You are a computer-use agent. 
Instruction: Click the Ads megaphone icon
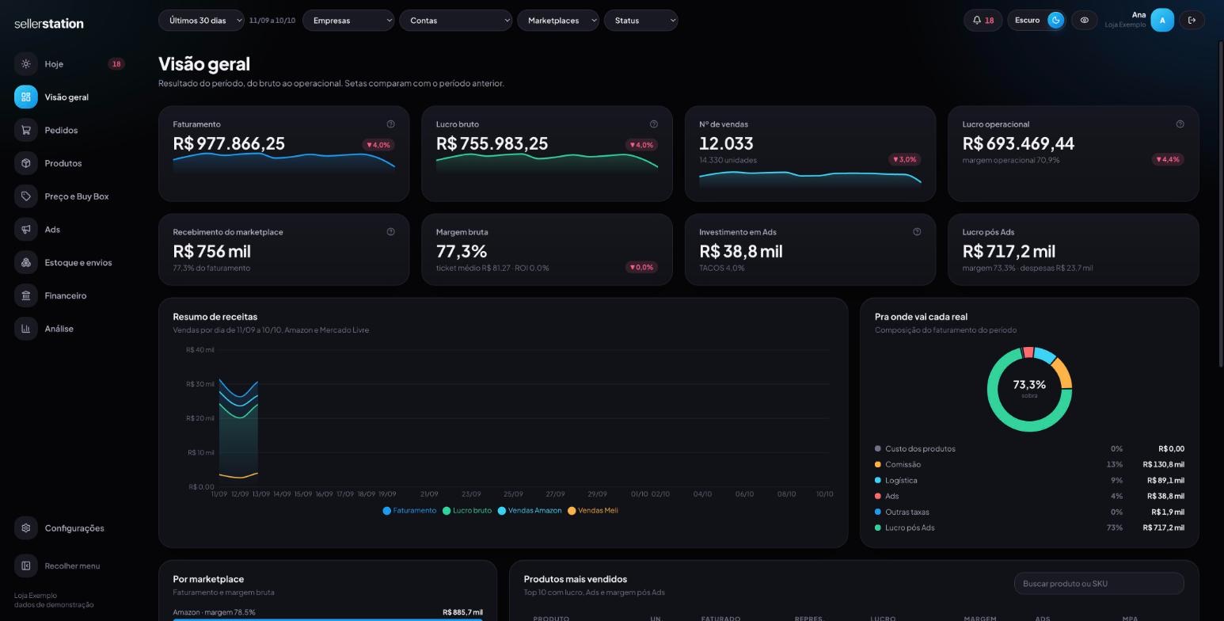(x=26, y=230)
